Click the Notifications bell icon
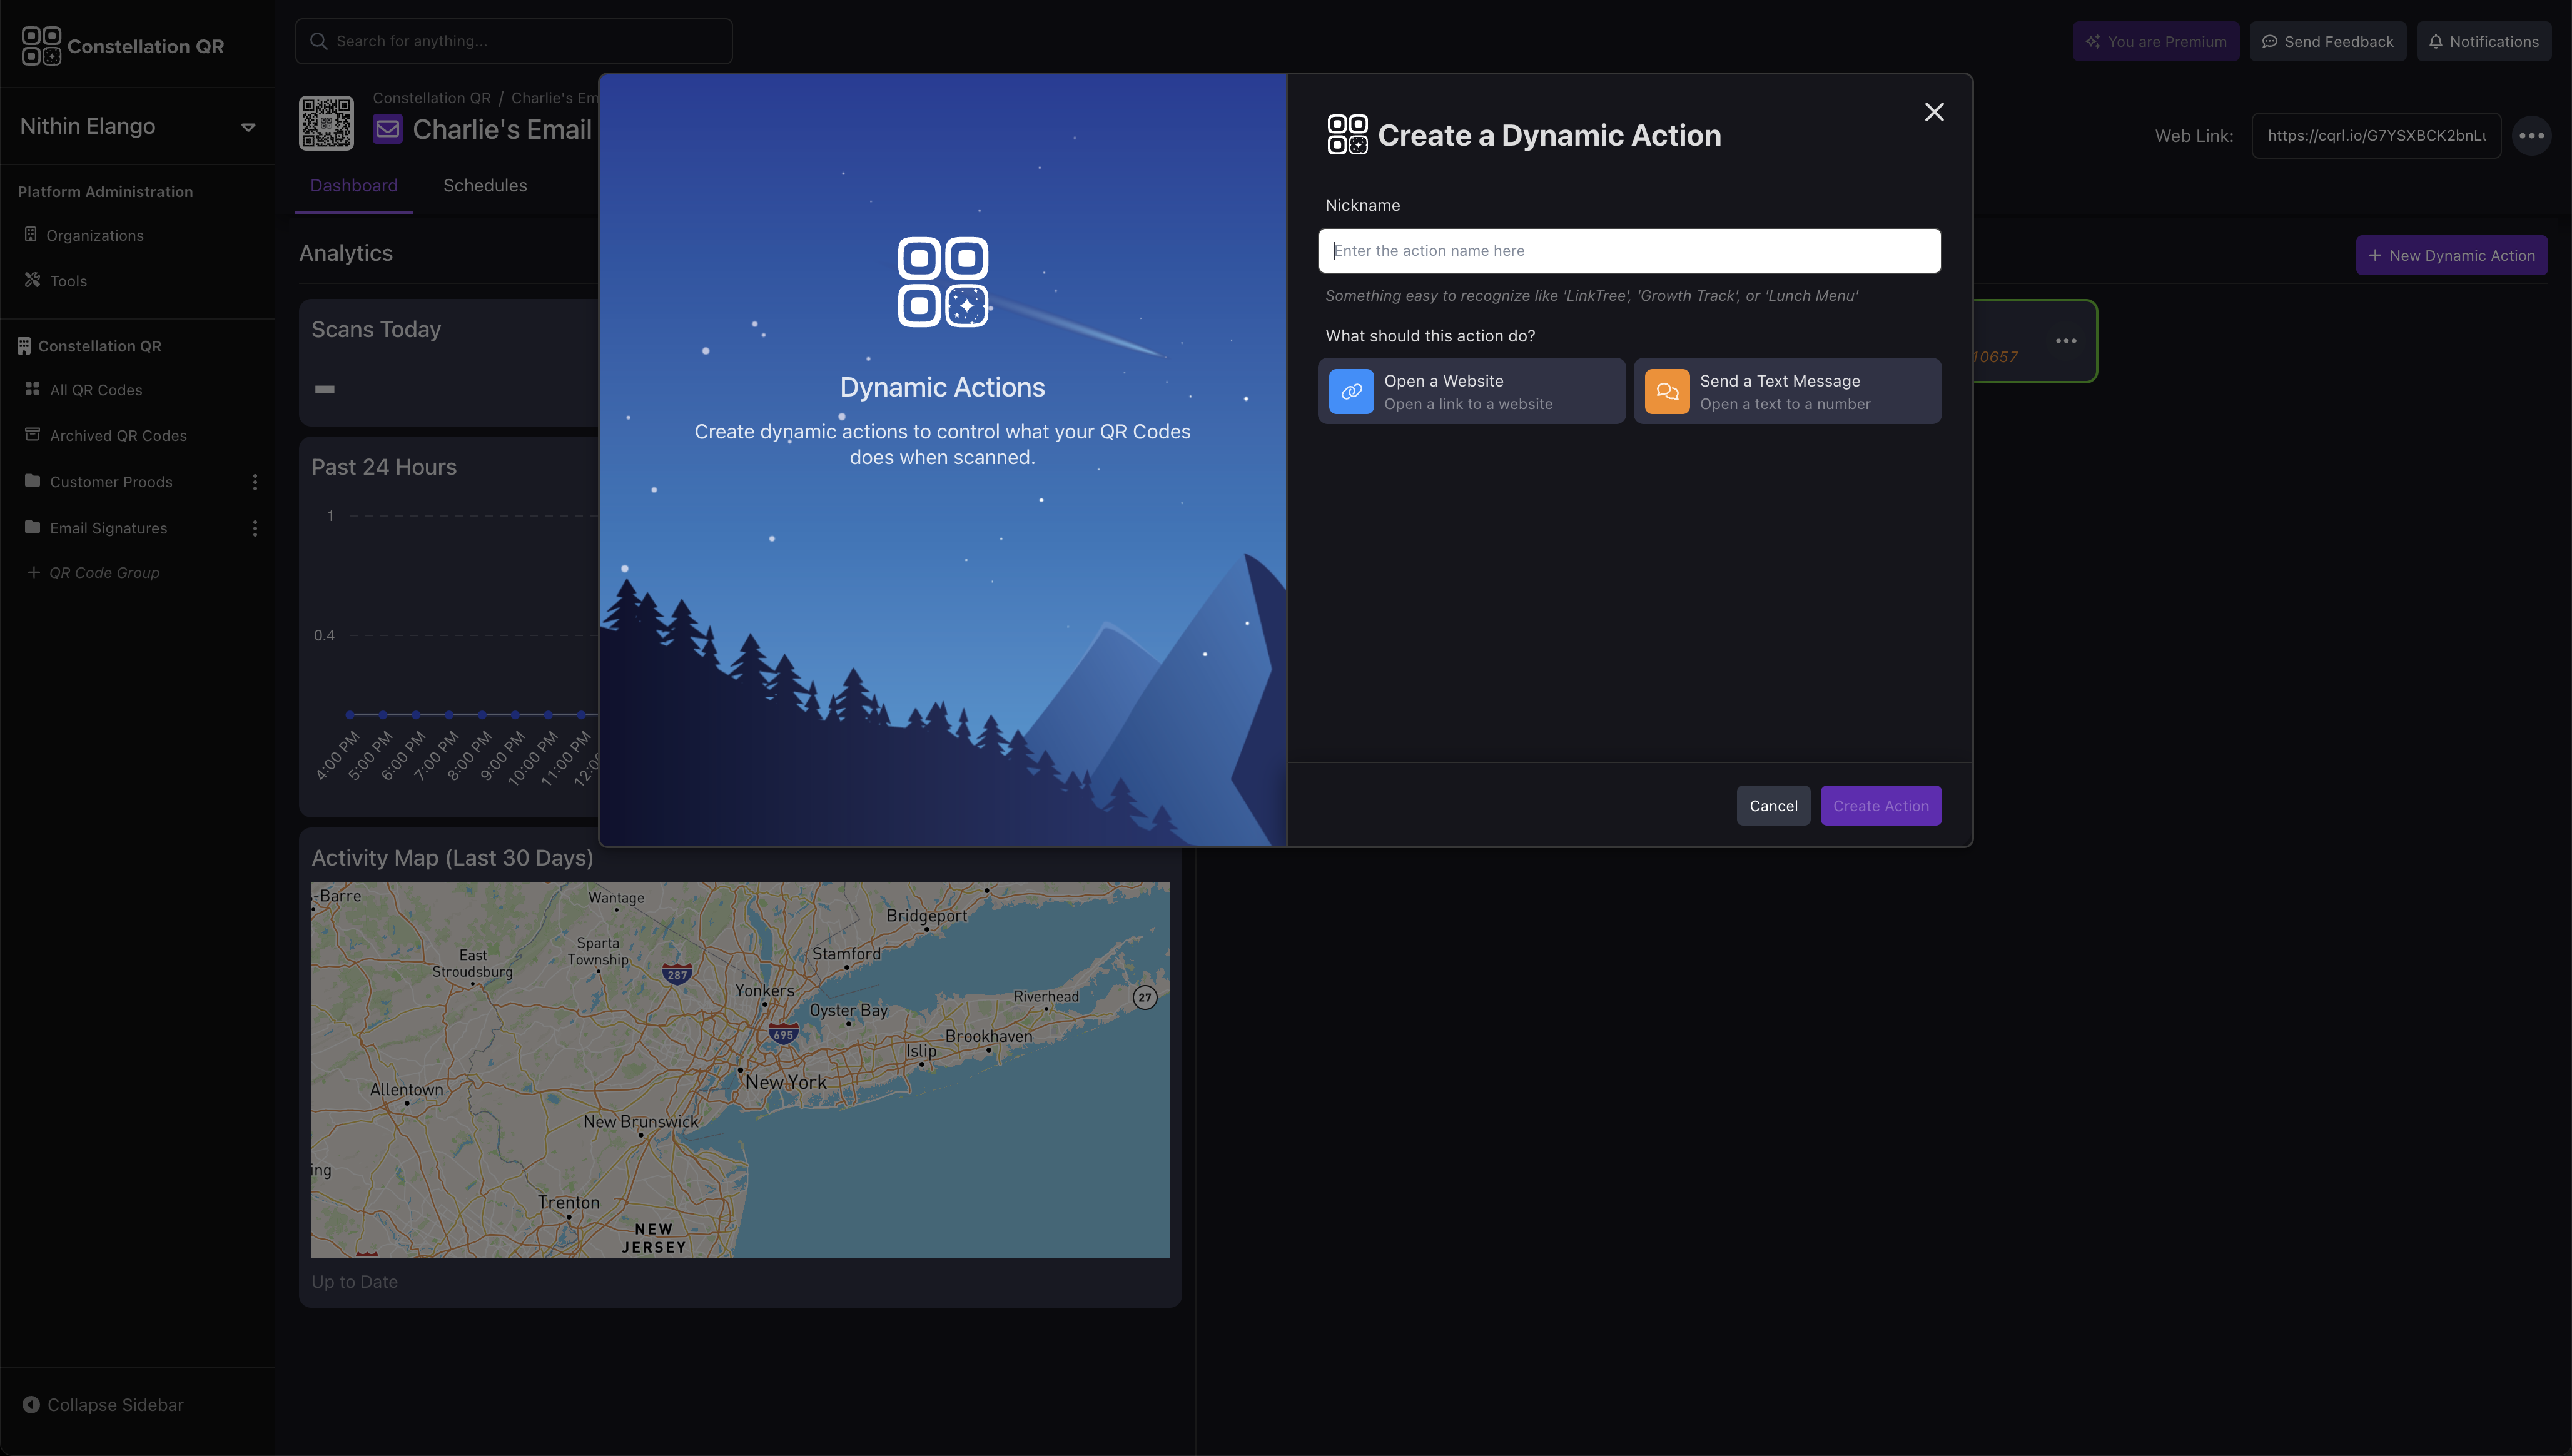The image size is (2572, 1456). 2435,41
